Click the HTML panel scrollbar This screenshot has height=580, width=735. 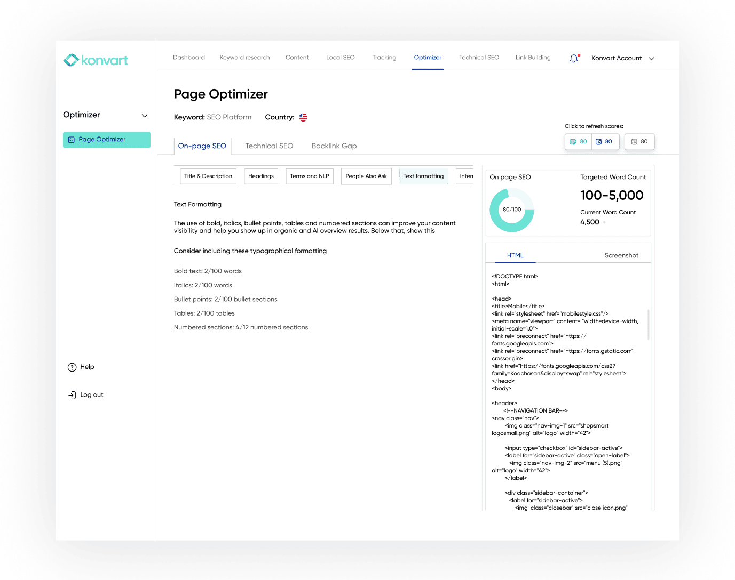coord(649,324)
